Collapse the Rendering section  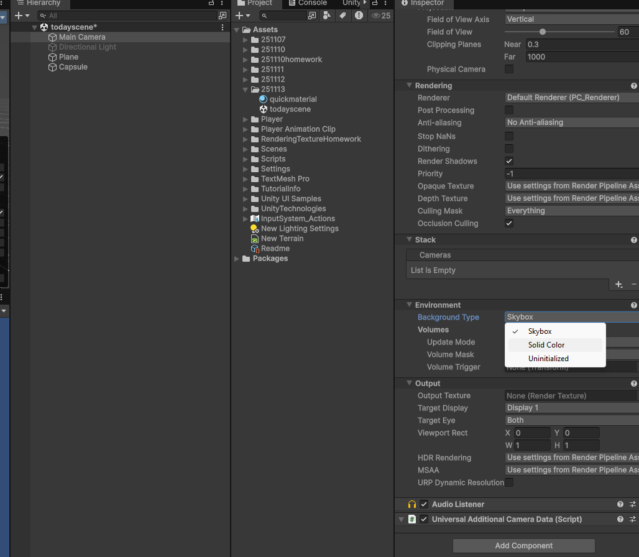pos(409,86)
